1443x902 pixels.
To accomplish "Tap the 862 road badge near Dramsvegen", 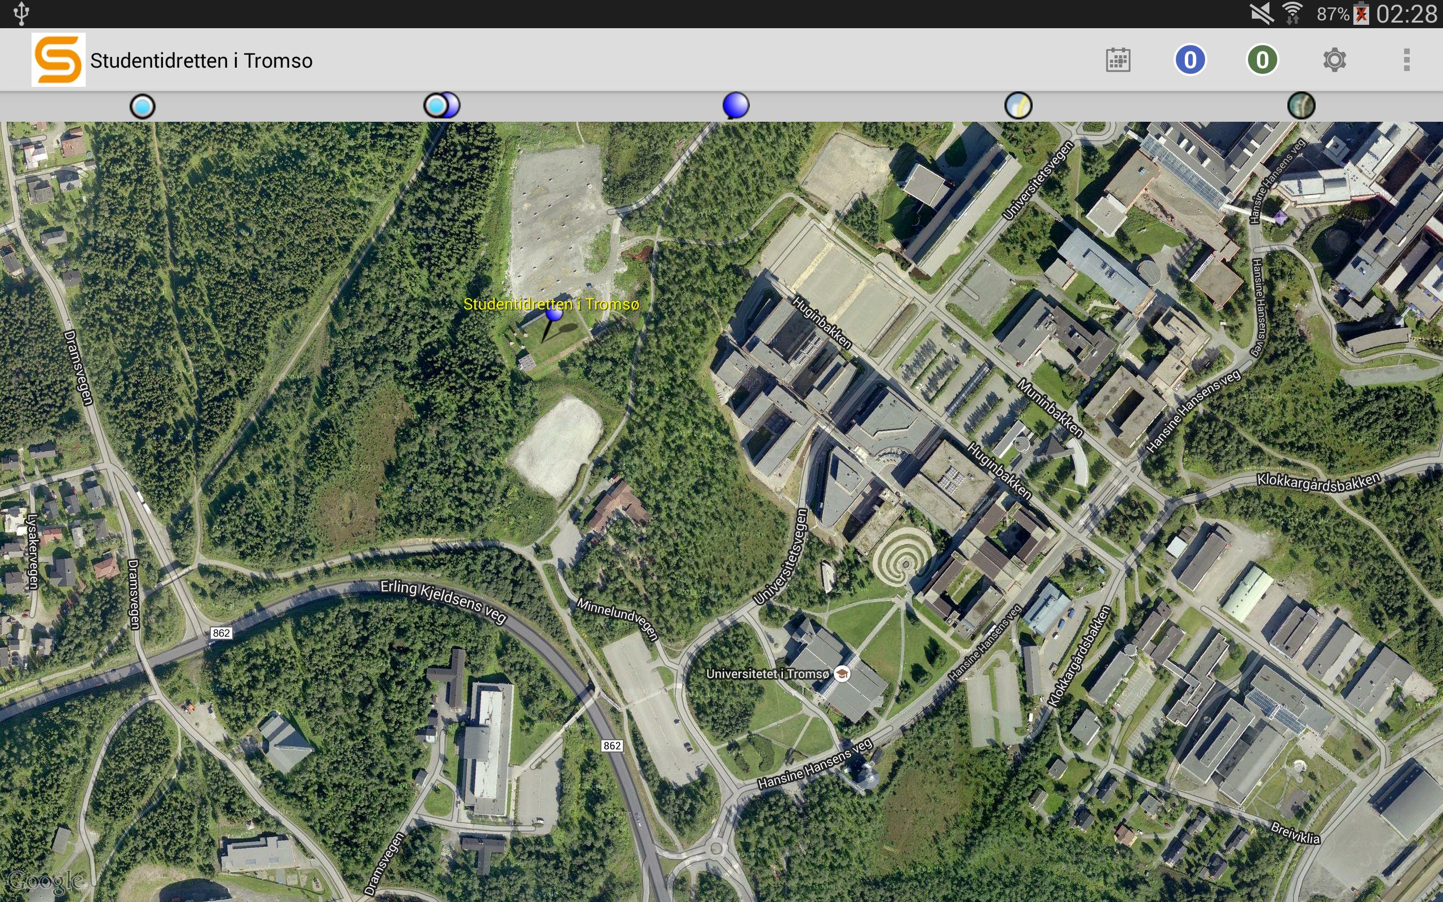I will pyautogui.click(x=220, y=633).
